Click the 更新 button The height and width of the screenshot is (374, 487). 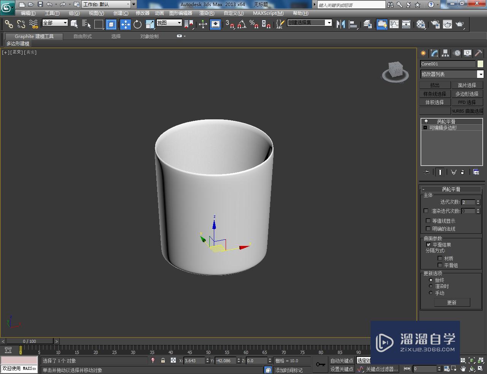coord(452,303)
